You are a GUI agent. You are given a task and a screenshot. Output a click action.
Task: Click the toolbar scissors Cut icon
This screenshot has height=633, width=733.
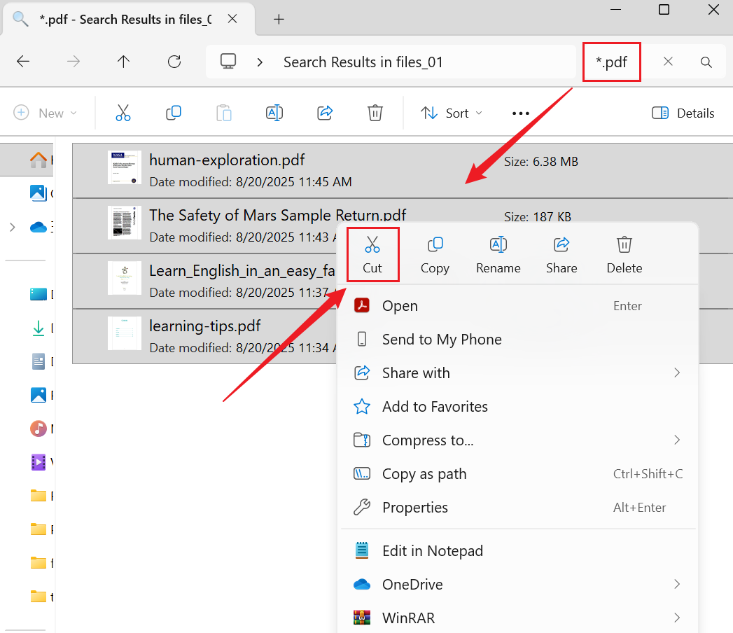123,113
